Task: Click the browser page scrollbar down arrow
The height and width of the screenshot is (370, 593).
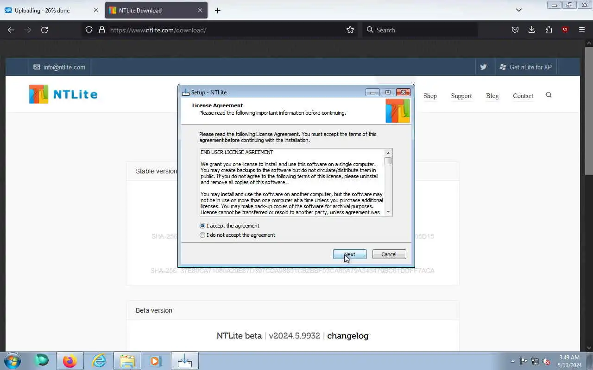Action: pyautogui.click(x=589, y=347)
